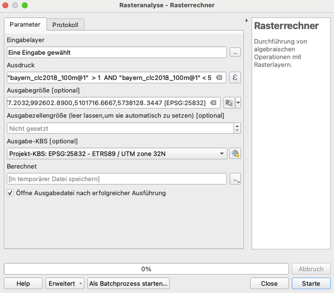334x293 pixels.
Task: Enable the Eingabelayer selection checkbox dialog
Action: [235, 52]
